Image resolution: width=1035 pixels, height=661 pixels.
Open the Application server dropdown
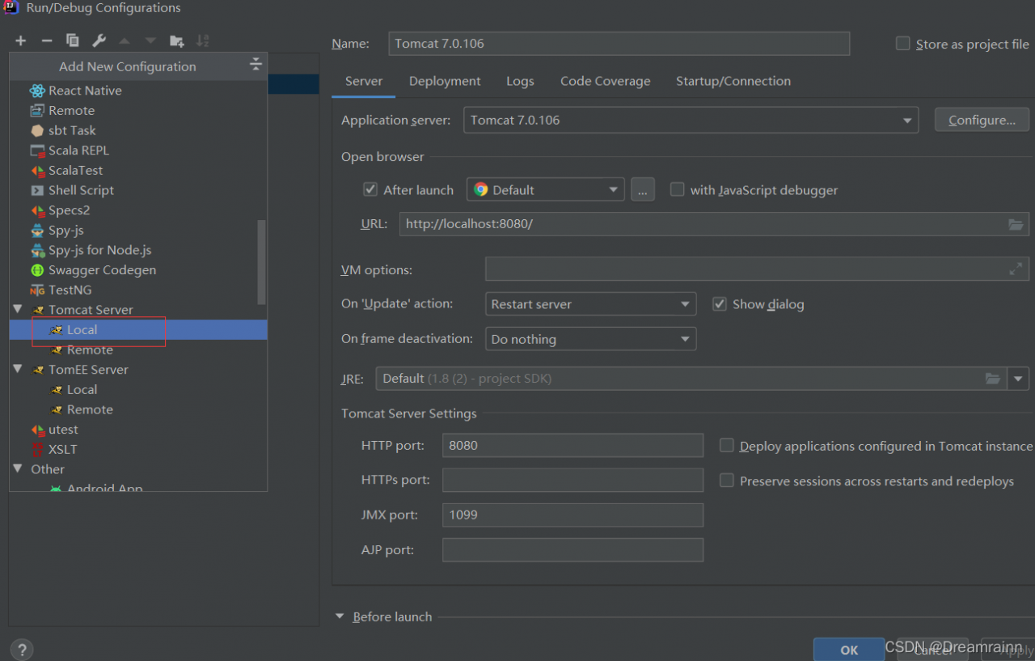tap(691, 120)
